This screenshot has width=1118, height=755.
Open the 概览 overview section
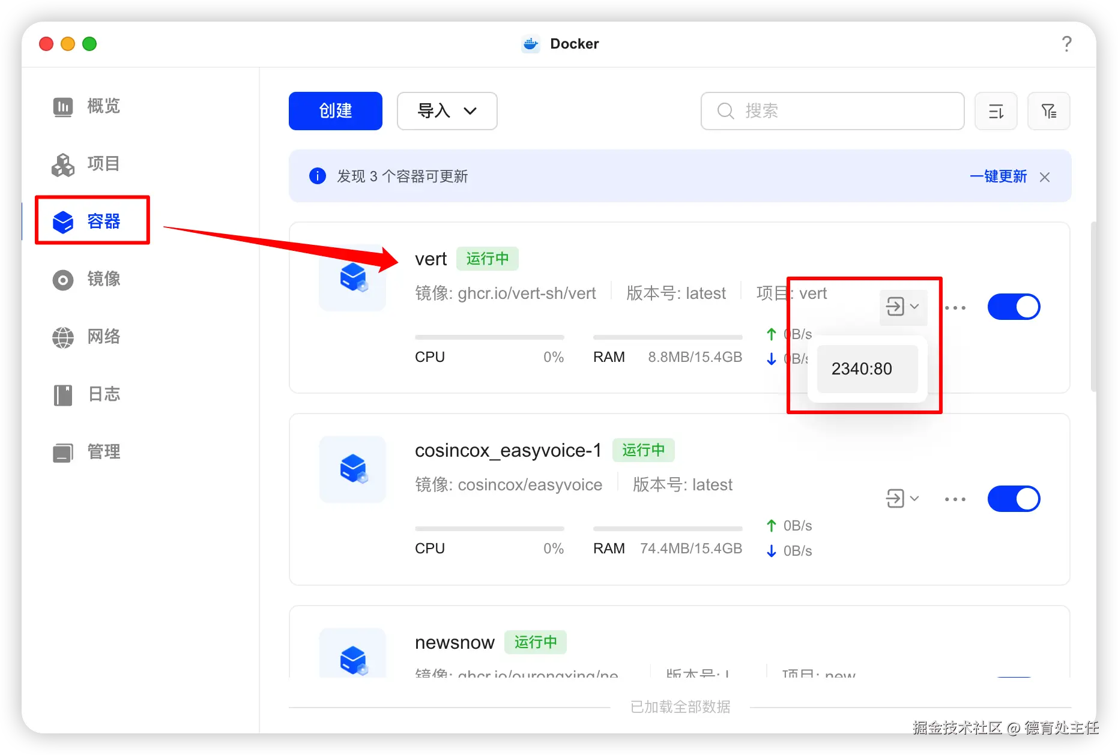pos(87,106)
